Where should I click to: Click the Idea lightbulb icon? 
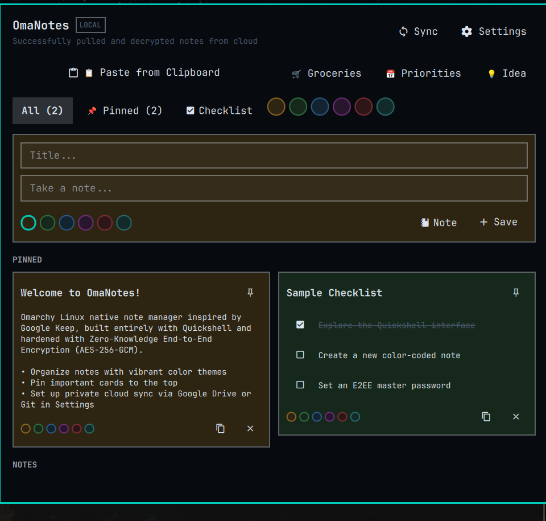(491, 74)
